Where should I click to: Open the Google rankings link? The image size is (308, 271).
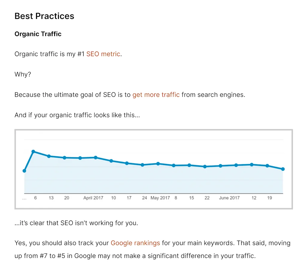(135, 243)
